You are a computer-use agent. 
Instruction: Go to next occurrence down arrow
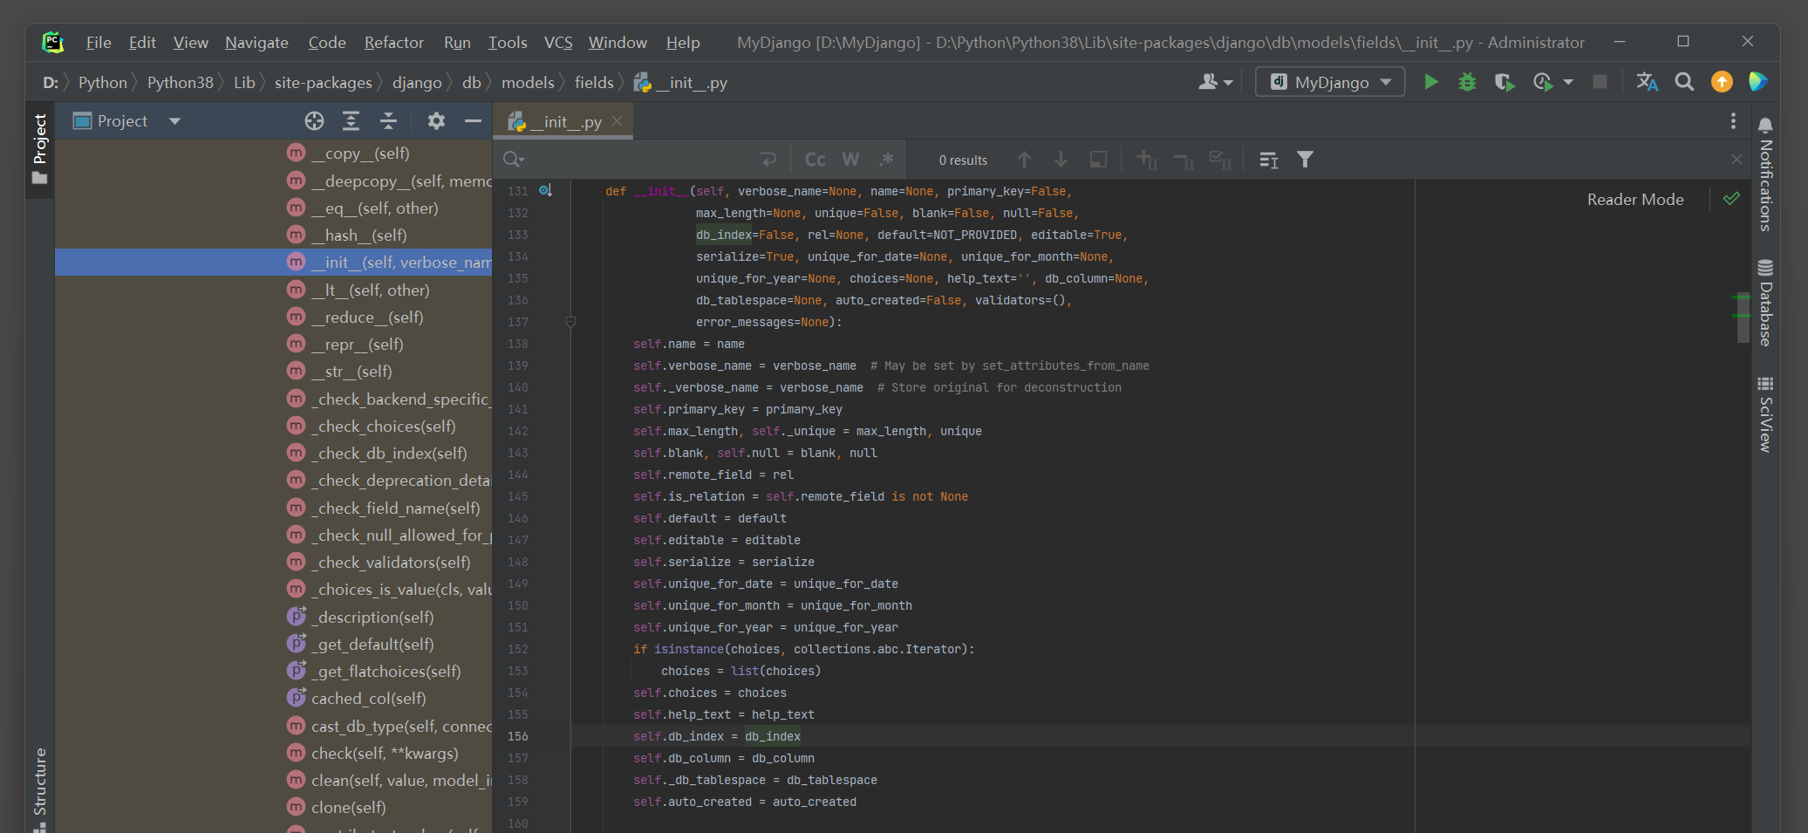[x=1061, y=160]
